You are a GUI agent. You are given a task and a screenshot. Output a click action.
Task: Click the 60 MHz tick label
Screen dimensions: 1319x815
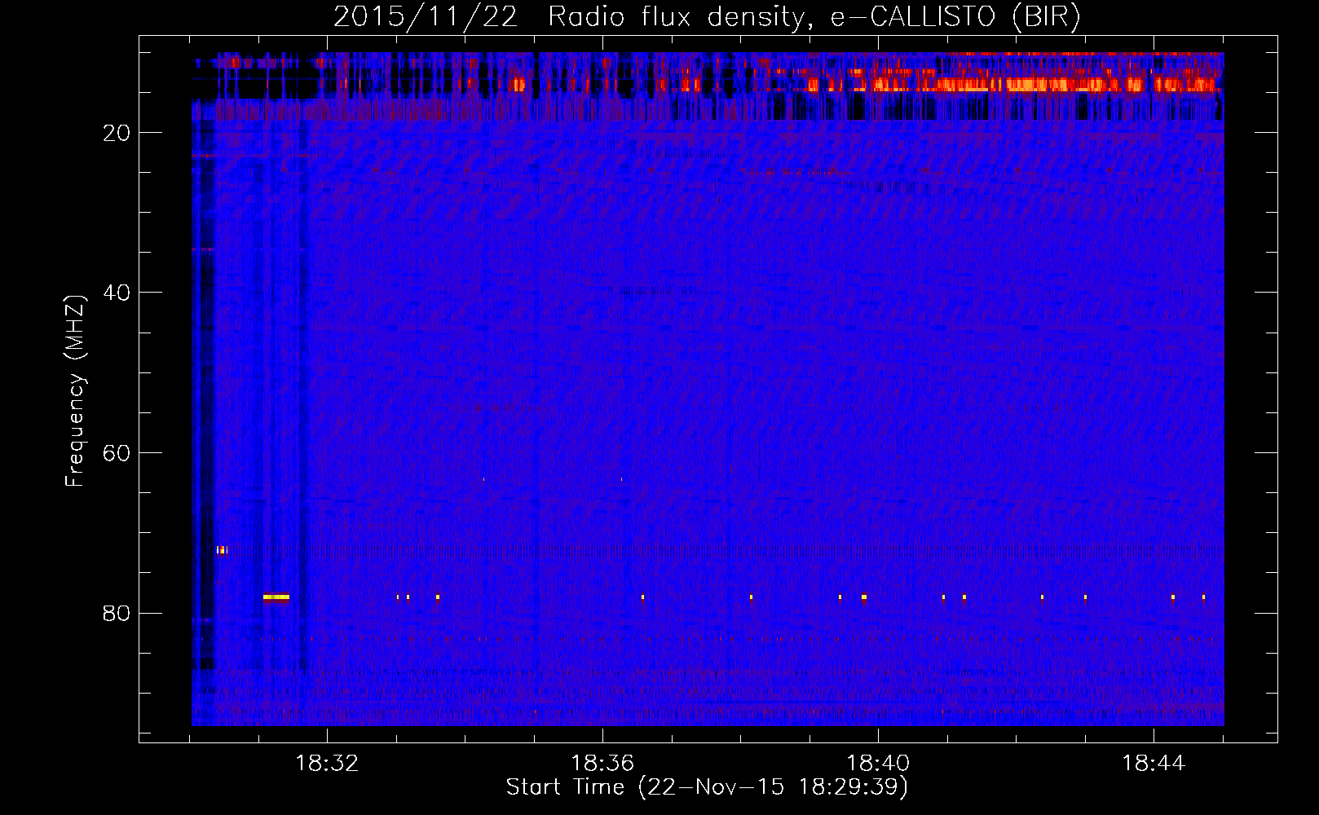(x=117, y=453)
